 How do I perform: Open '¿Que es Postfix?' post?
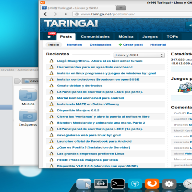tap(93, 147)
